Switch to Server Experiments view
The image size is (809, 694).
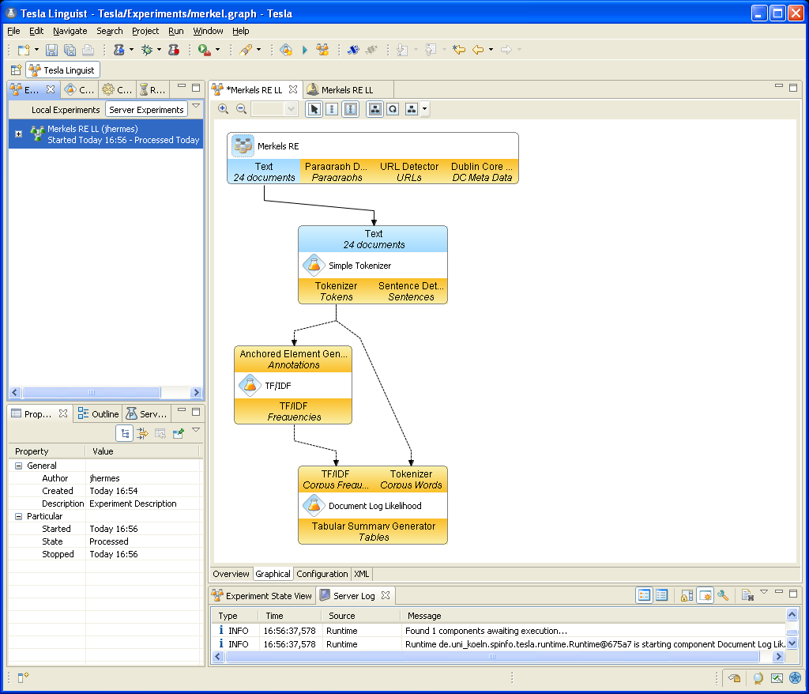pos(146,110)
